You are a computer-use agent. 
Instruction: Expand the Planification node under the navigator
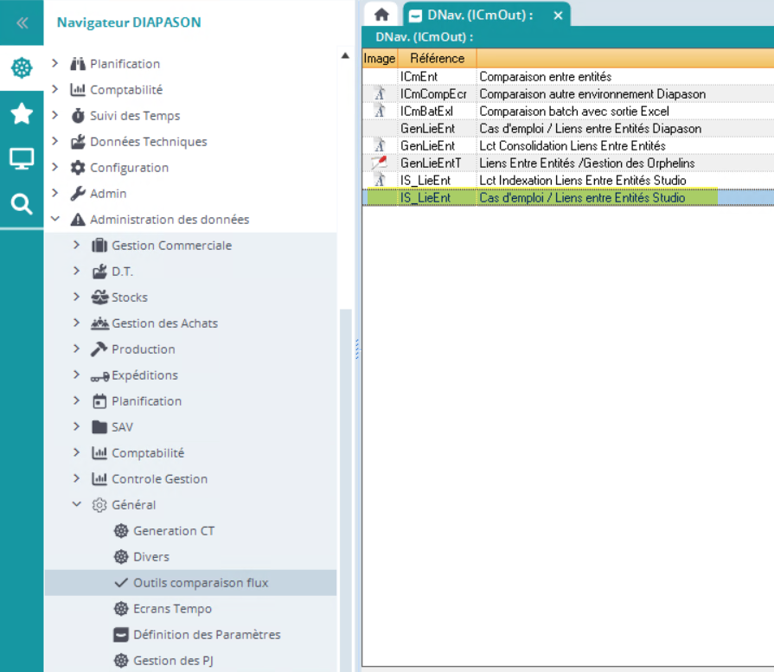pyautogui.click(x=55, y=64)
